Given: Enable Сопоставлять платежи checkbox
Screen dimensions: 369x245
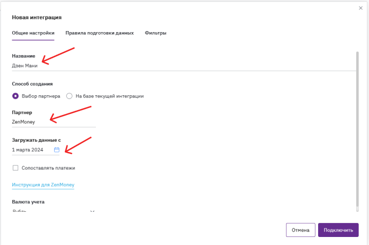Looking at the screenshot, I should coord(16,168).
